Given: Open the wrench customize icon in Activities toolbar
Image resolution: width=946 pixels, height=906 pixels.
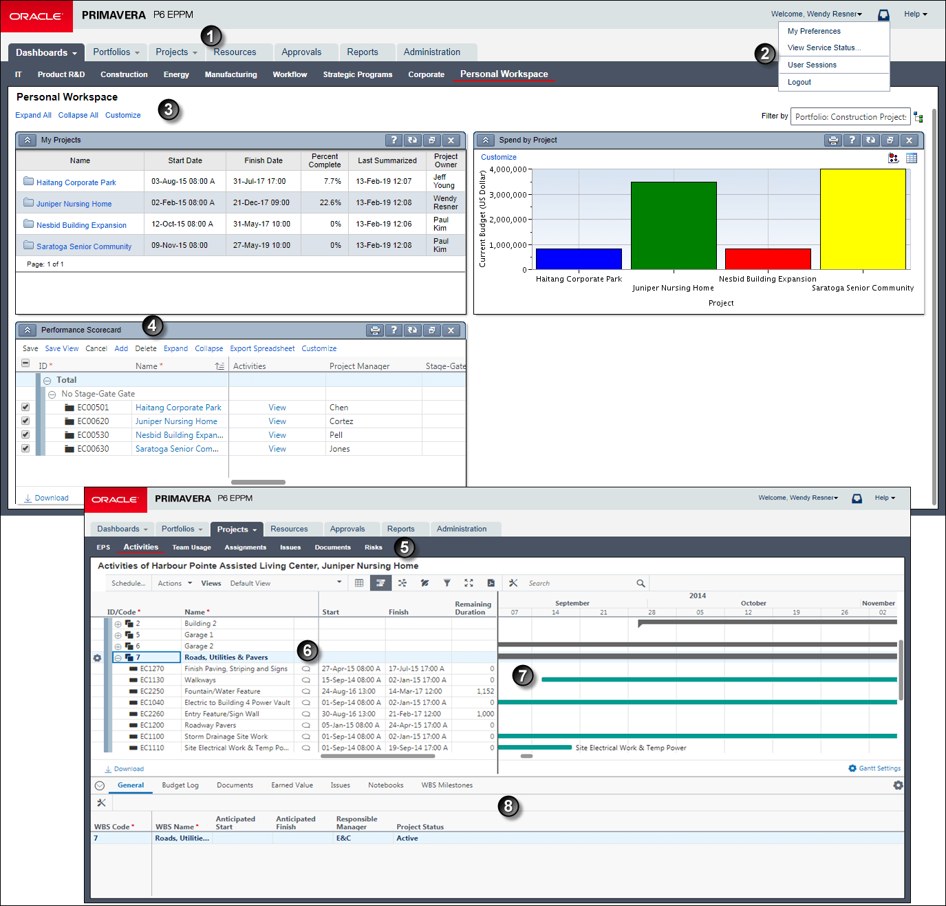Looking at the screenshot, I should [513, 583].
